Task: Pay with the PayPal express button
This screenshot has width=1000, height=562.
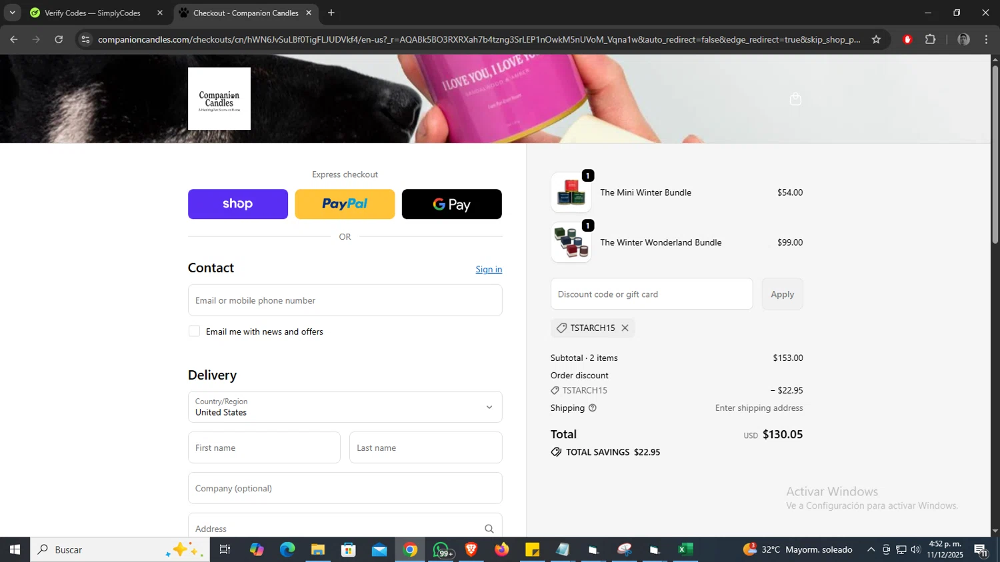Action: tap(345, 204)
